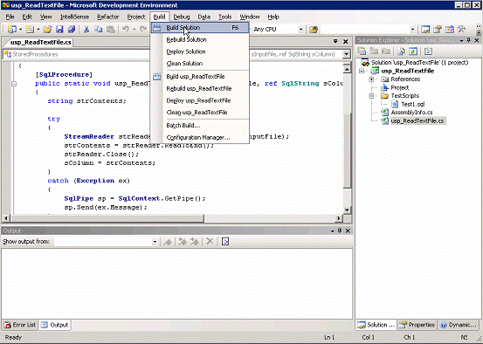The width and height of the screenshot is (483, 344).
Task: Choose Build Solution in the Build menu
Action: (x=200, y=28)
